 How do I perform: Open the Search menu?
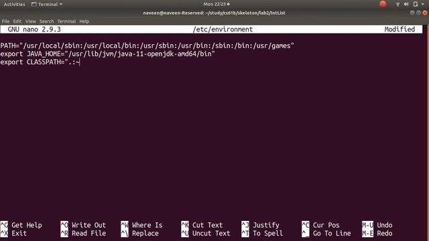pos(46,21)
